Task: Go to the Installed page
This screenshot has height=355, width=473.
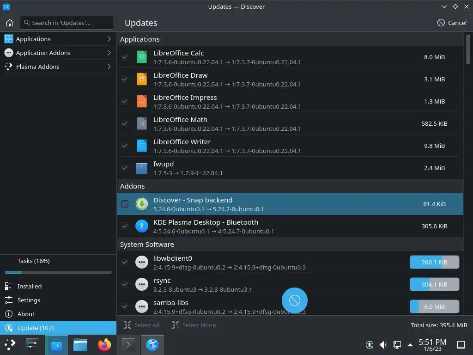Action: [58, 286]
